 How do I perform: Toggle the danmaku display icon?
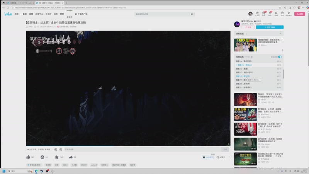56,150
